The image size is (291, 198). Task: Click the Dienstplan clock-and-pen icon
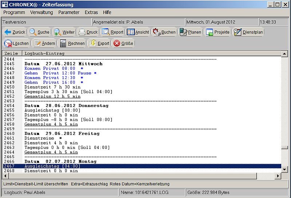click(x=238, y=32)
